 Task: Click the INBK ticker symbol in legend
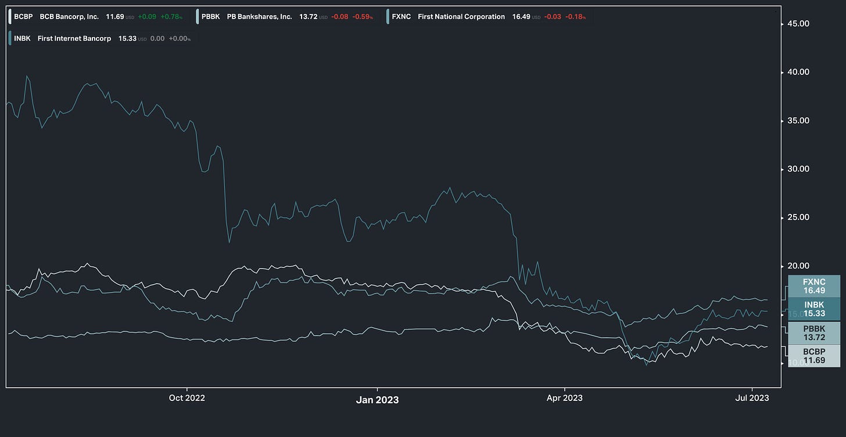(22, 39)
